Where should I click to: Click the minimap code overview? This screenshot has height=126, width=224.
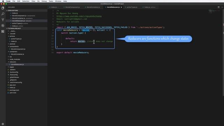point(214,11)
